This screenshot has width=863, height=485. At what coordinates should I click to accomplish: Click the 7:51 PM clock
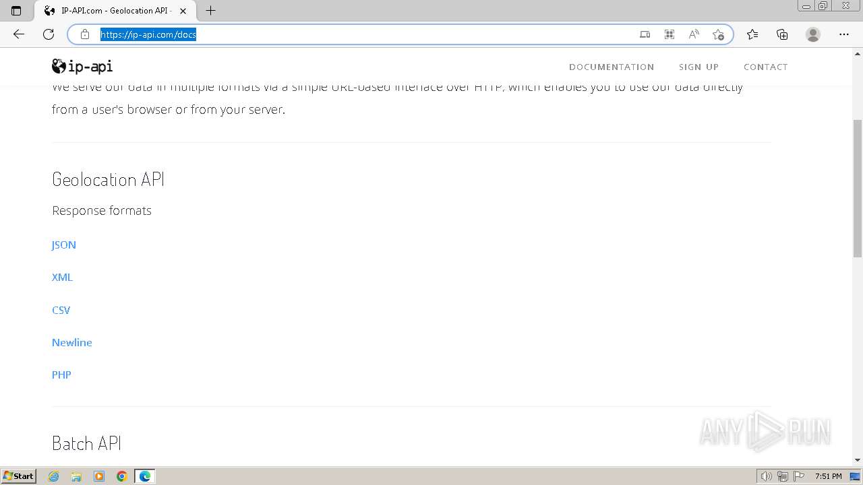pyautogui.click(x=828, y=476)
